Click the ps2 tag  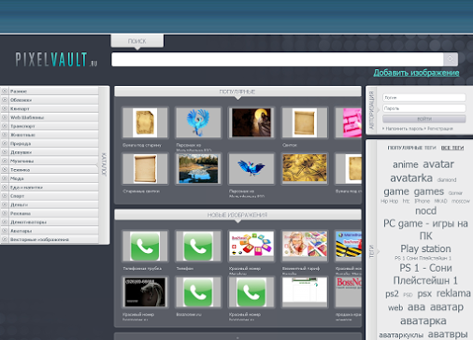pyautogui.click(x=392, y=294)
